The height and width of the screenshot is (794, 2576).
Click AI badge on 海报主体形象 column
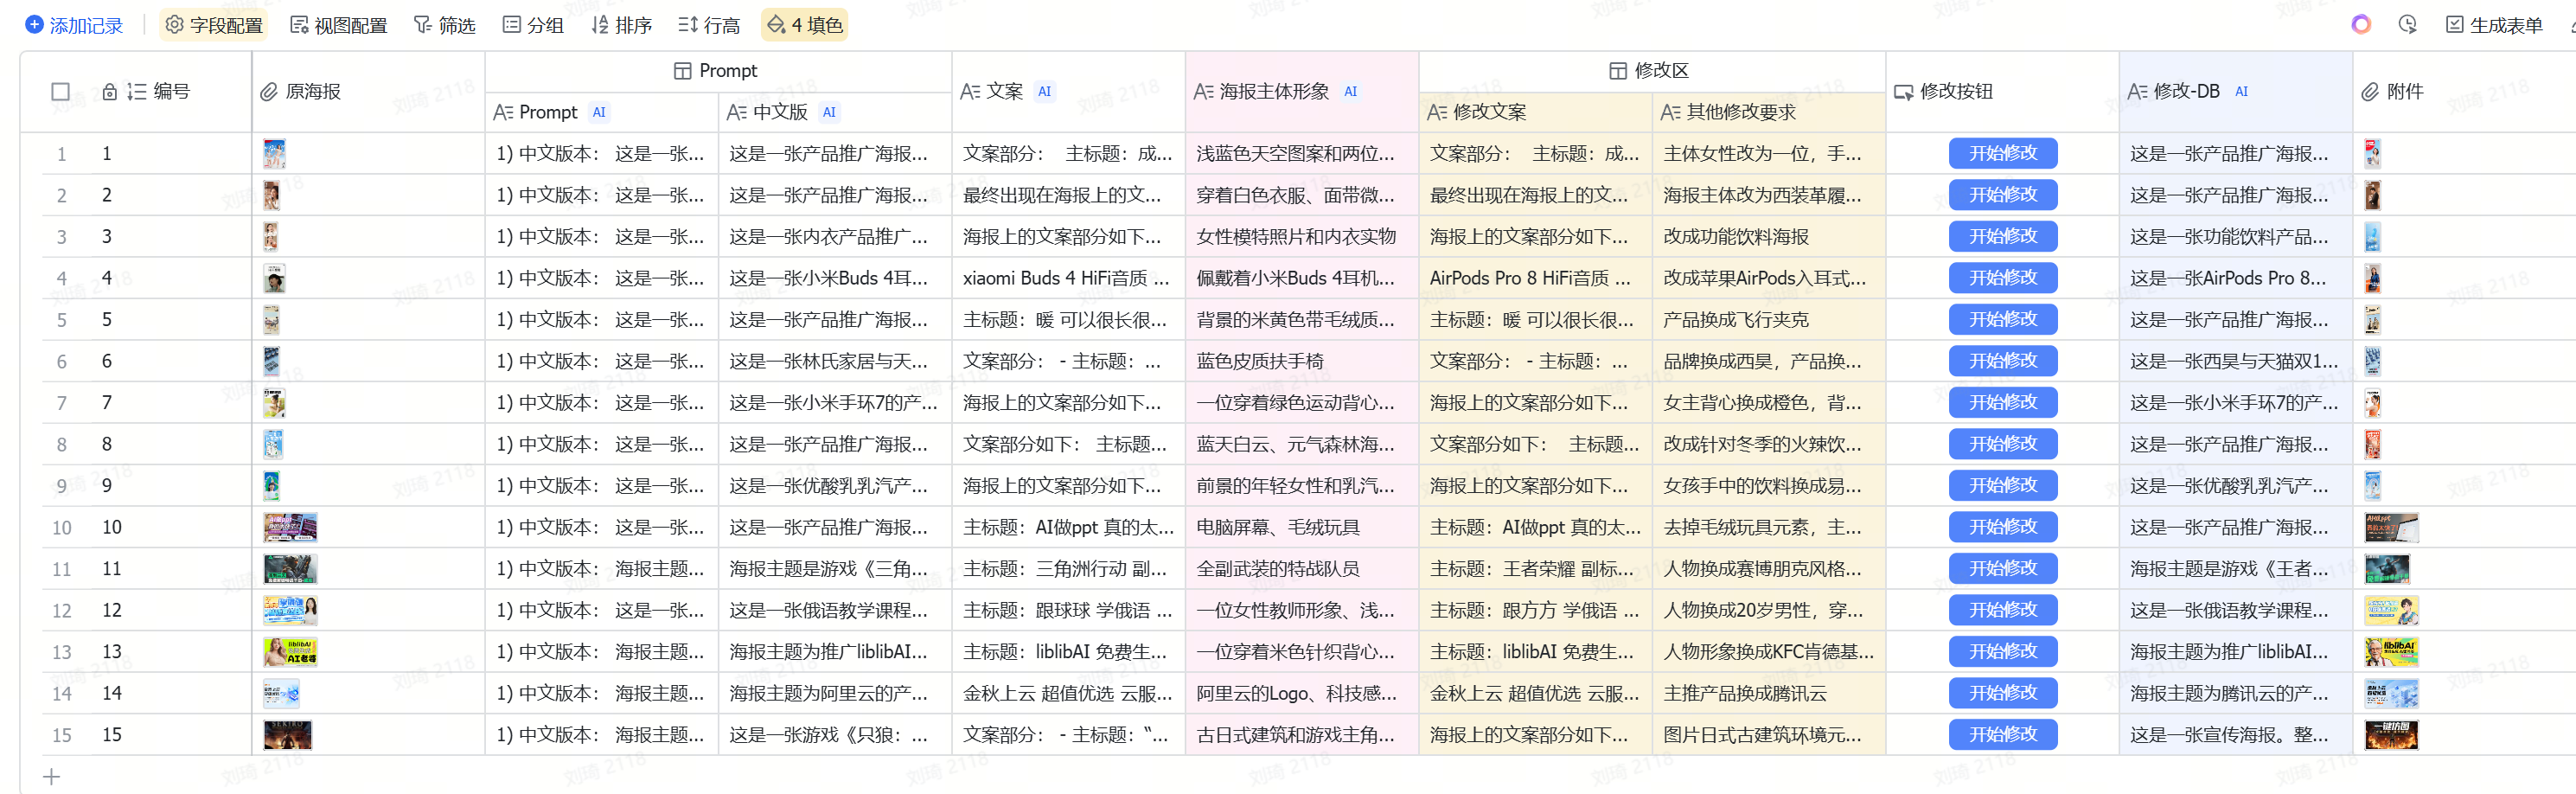(1350, 92)
